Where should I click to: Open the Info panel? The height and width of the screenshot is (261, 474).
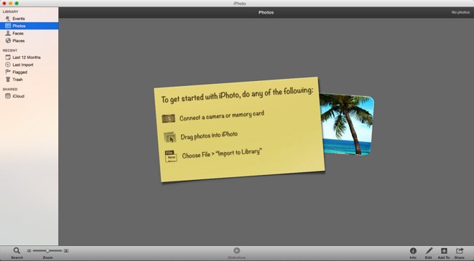(413, 251)
